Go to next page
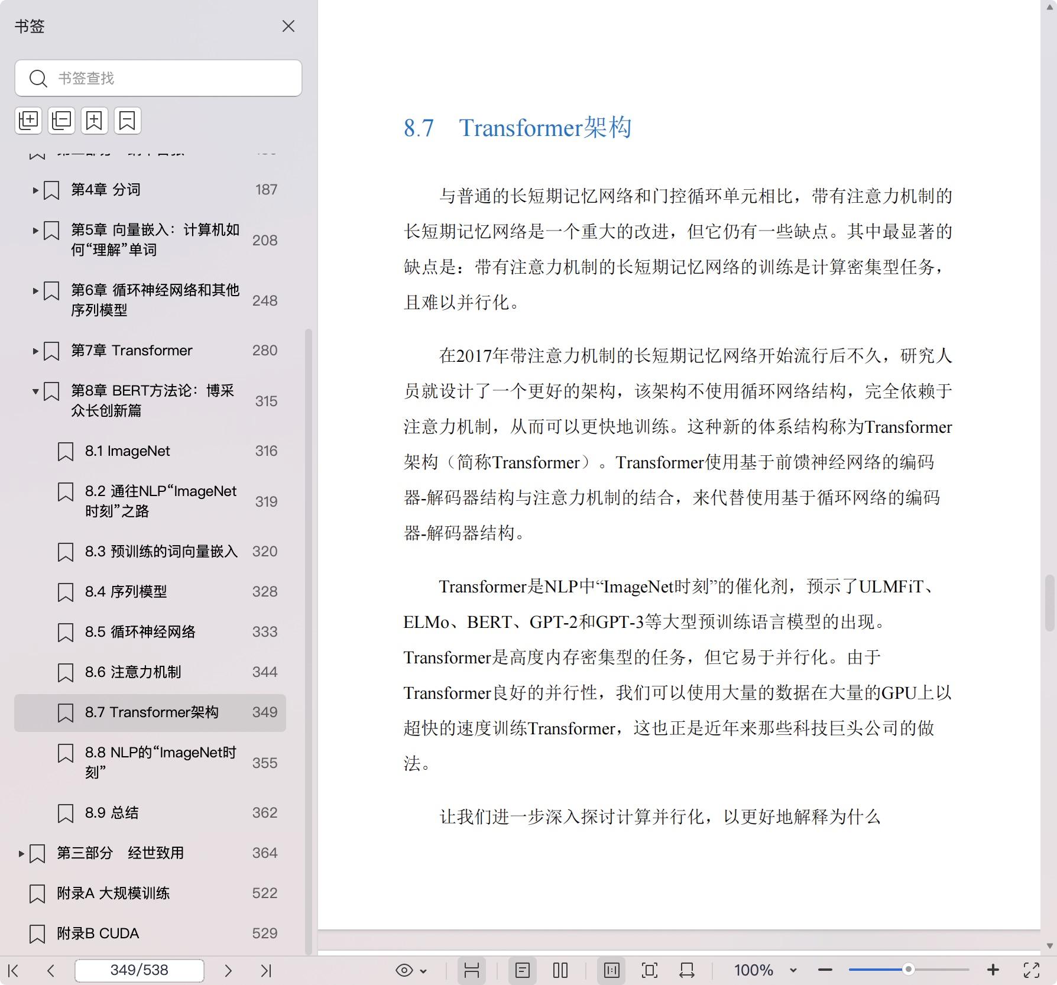1057x985 pixels. click(228, 970)
